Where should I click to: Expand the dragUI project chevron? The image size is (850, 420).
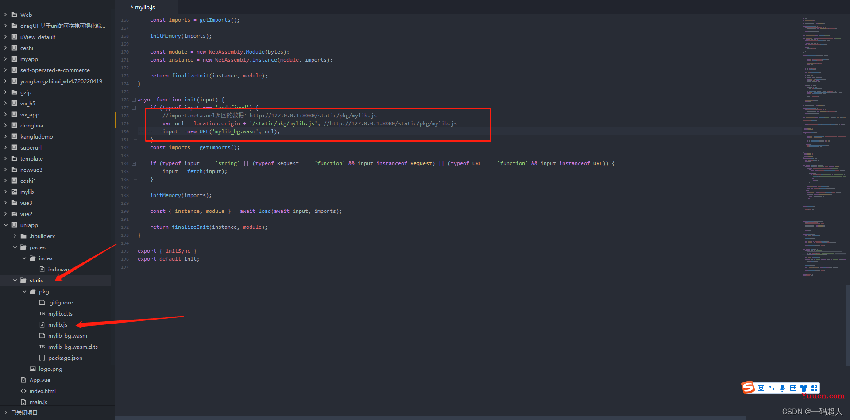click(5, 26)
